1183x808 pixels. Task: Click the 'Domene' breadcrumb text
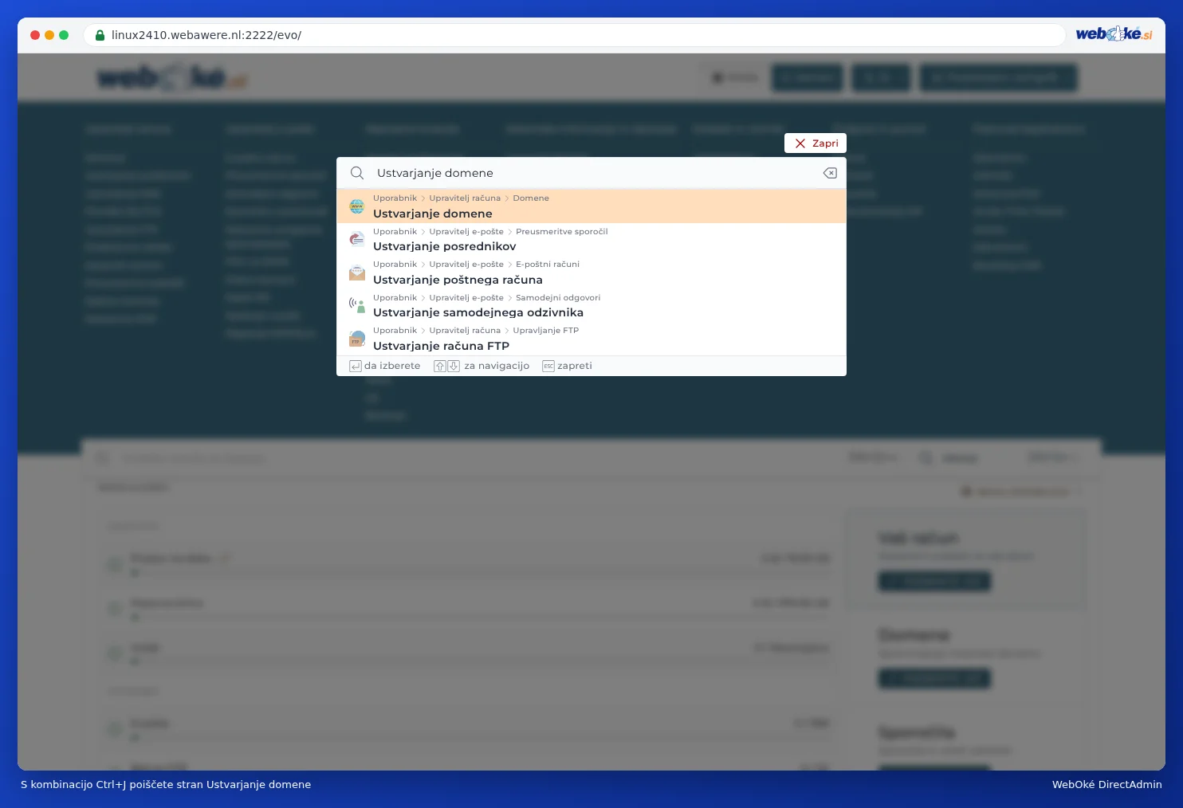[x=531, y=198]
